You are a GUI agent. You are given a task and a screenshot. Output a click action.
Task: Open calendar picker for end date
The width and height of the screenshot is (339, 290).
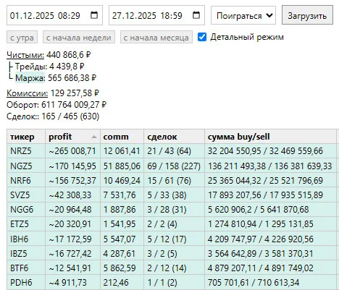coord(196,15)
